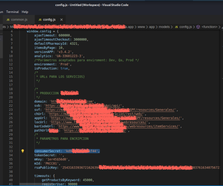This screenshot has height=186, width=223.
Task: Click the JS icon beside config.js breadcrumb
Action: click(x=176, y=27)
